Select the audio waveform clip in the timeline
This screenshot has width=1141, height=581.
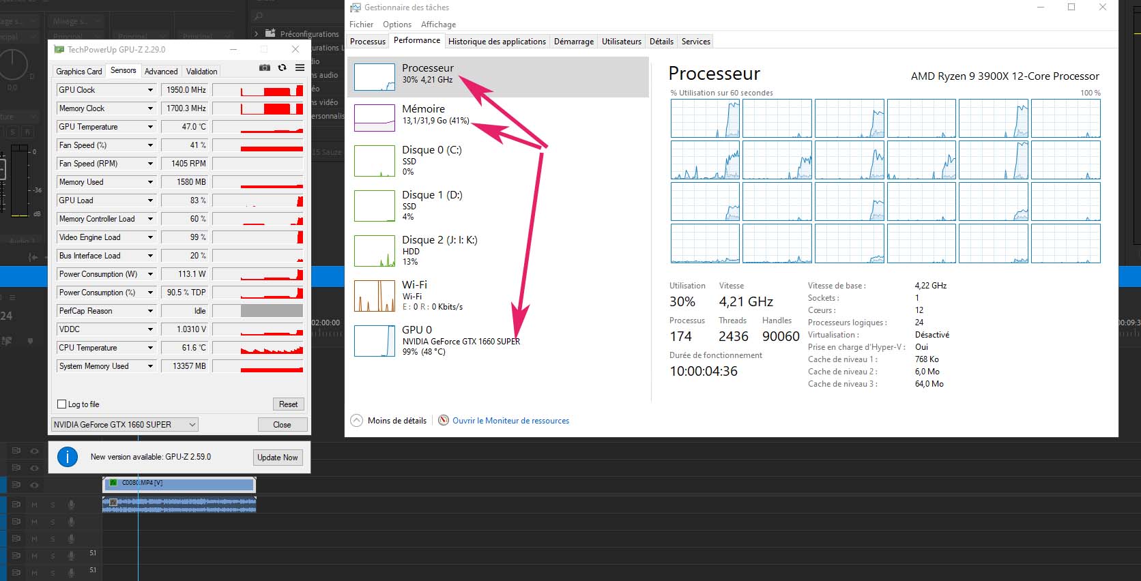point(179,504)
